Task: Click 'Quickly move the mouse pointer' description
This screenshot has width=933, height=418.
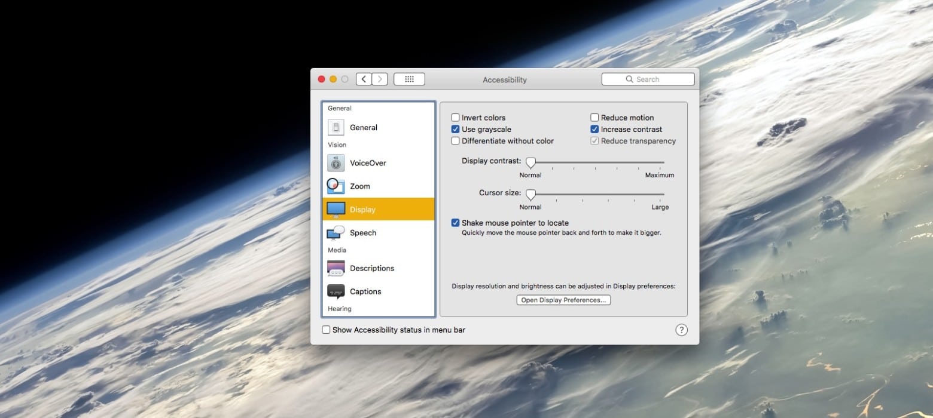Action: [562, 233]
